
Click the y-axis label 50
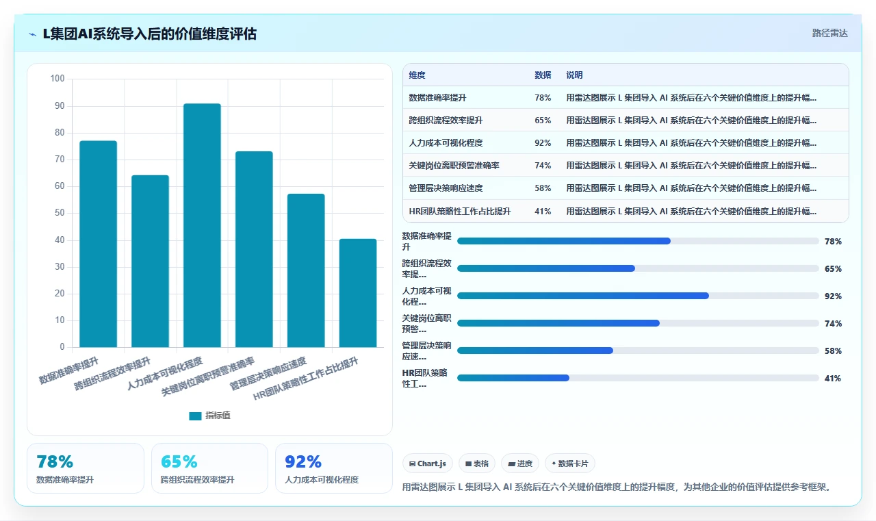click(60, 213)
